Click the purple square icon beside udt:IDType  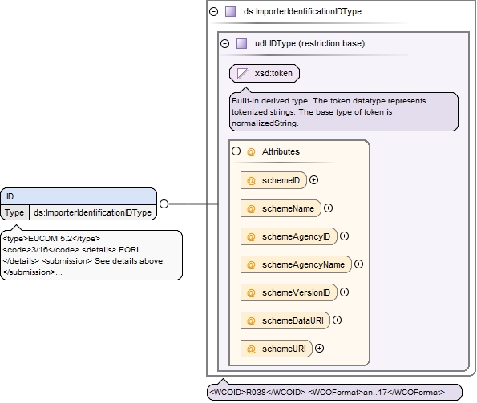point(241,44)
